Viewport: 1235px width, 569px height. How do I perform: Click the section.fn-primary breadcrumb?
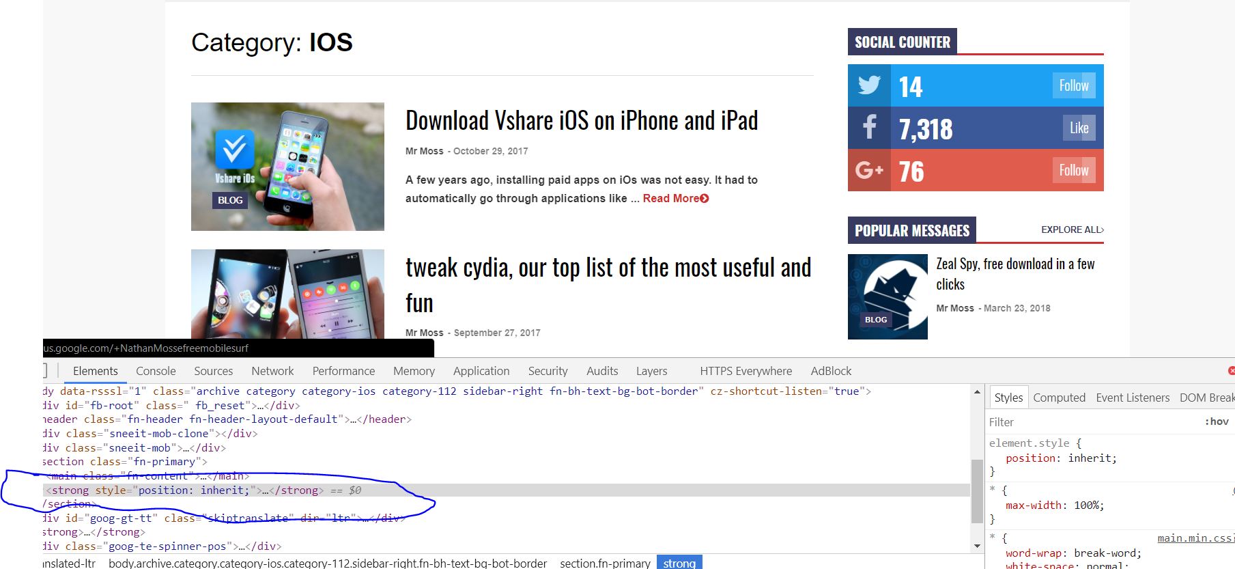pyautogui.click(x=605, y=563)
